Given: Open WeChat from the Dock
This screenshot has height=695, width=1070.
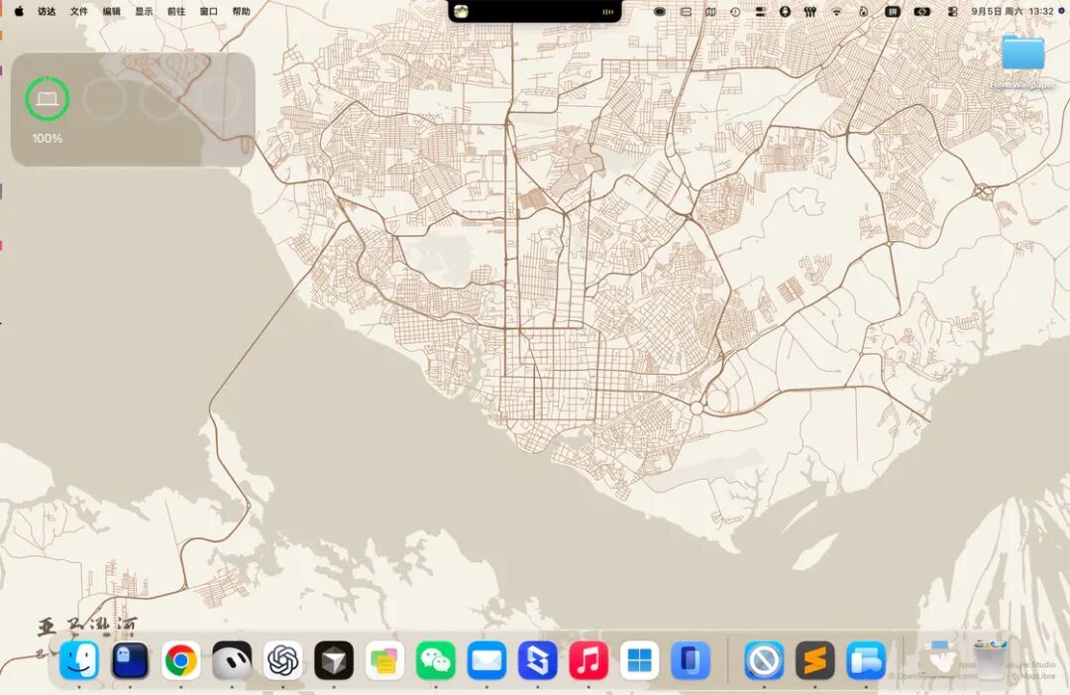Looking at the screenshot, I should tap(436, 660).
